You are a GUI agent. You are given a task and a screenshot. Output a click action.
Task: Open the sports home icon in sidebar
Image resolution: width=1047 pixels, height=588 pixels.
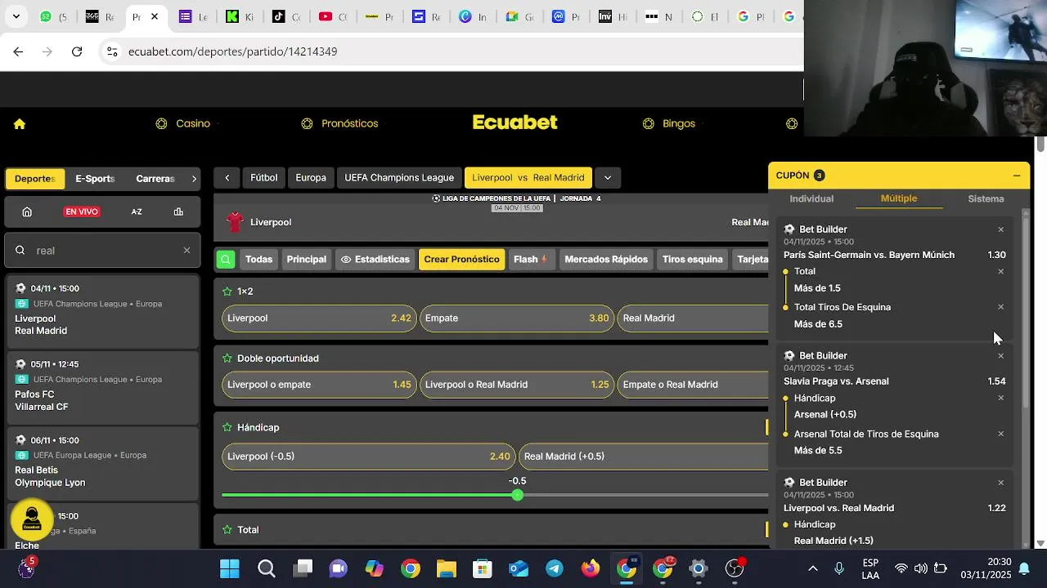[x=27, y=212]
